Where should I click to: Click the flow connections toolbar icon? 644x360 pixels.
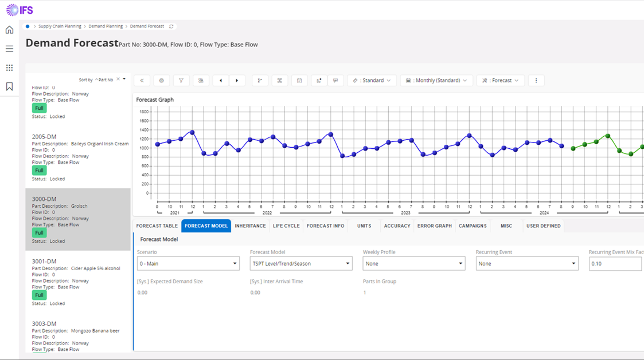(280, 80)
